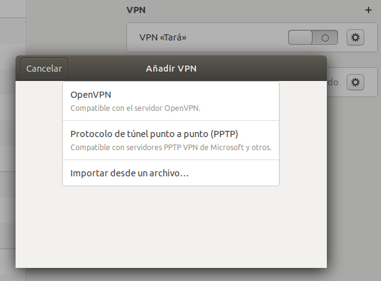The image size is (381, 281).
Task: Click the empty left half of «Tará» switch
Action: 301,37
